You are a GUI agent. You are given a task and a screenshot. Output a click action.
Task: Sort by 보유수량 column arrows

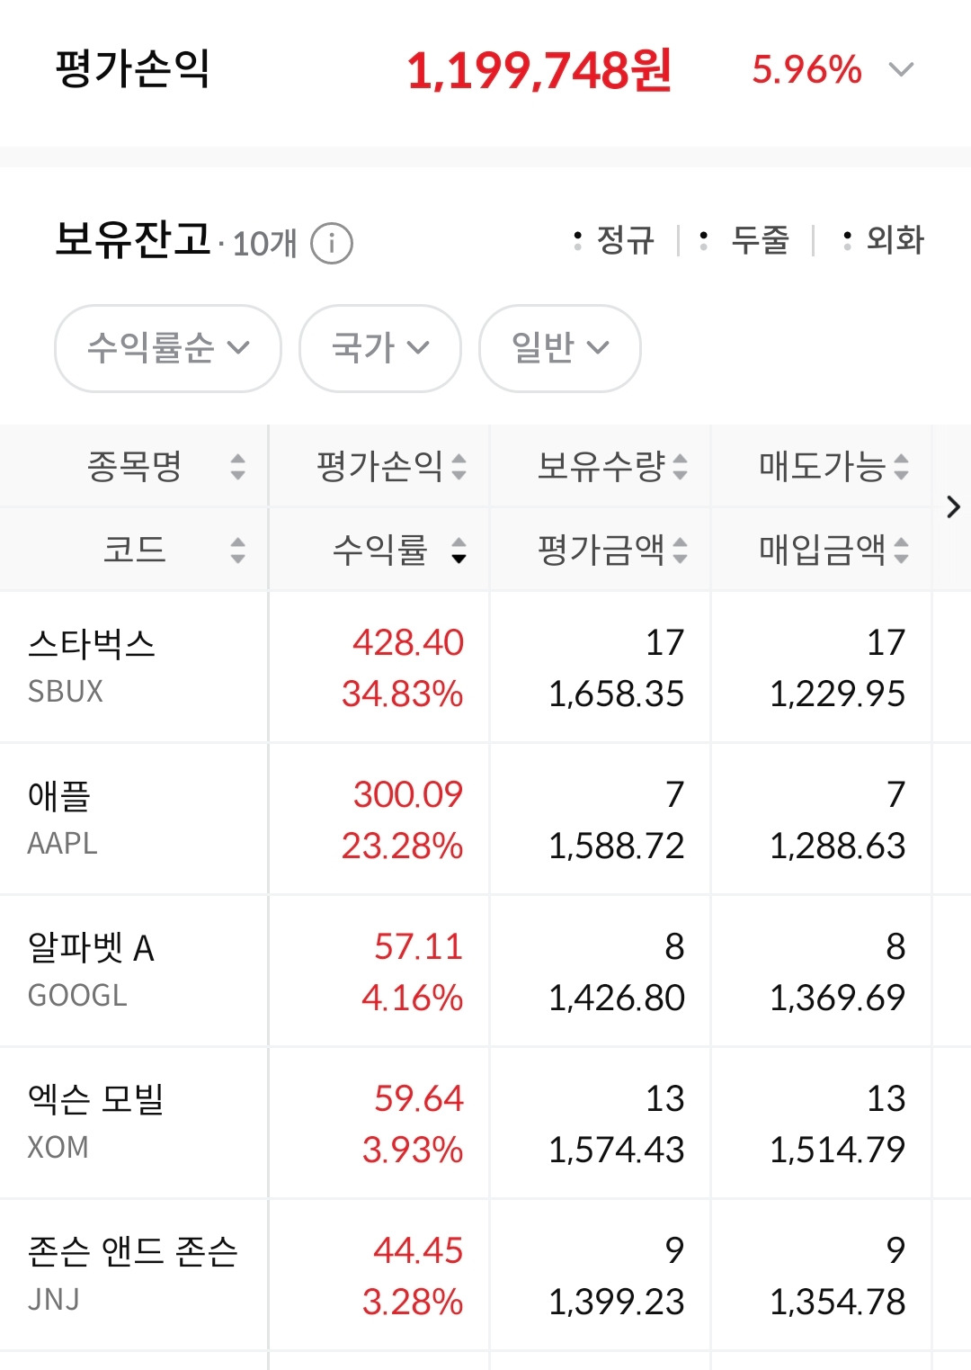pyautogui.click(x=680, y=466)
